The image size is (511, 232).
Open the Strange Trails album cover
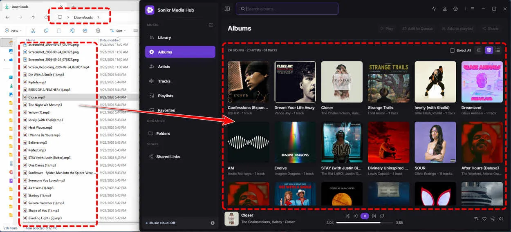pyautogui.click(x=389, y=82)
